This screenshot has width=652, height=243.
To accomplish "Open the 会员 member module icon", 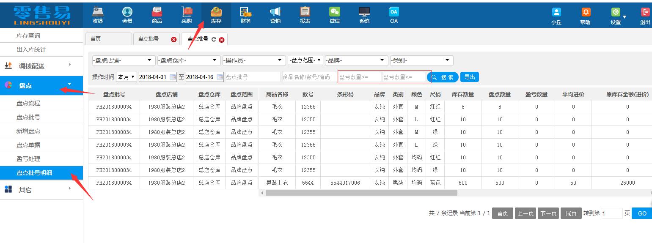I will (x=127, y=12).
